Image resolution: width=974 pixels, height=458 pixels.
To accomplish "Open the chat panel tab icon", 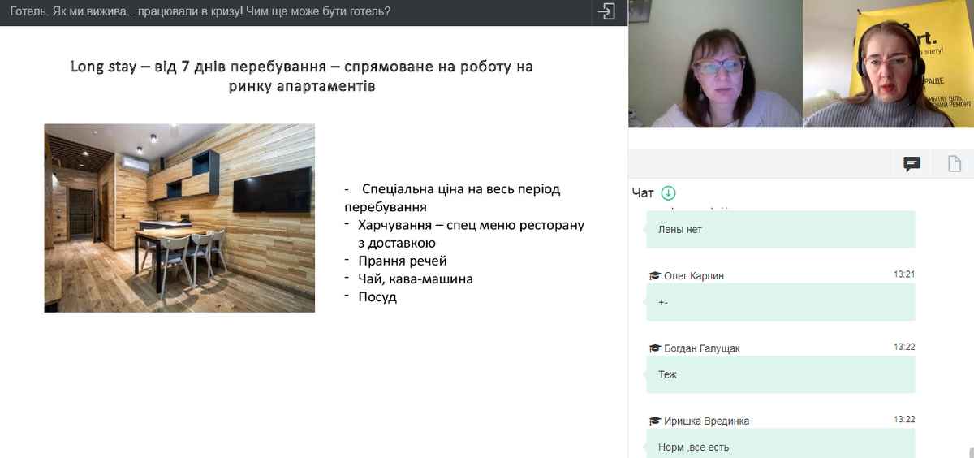I will click(912, 164).
